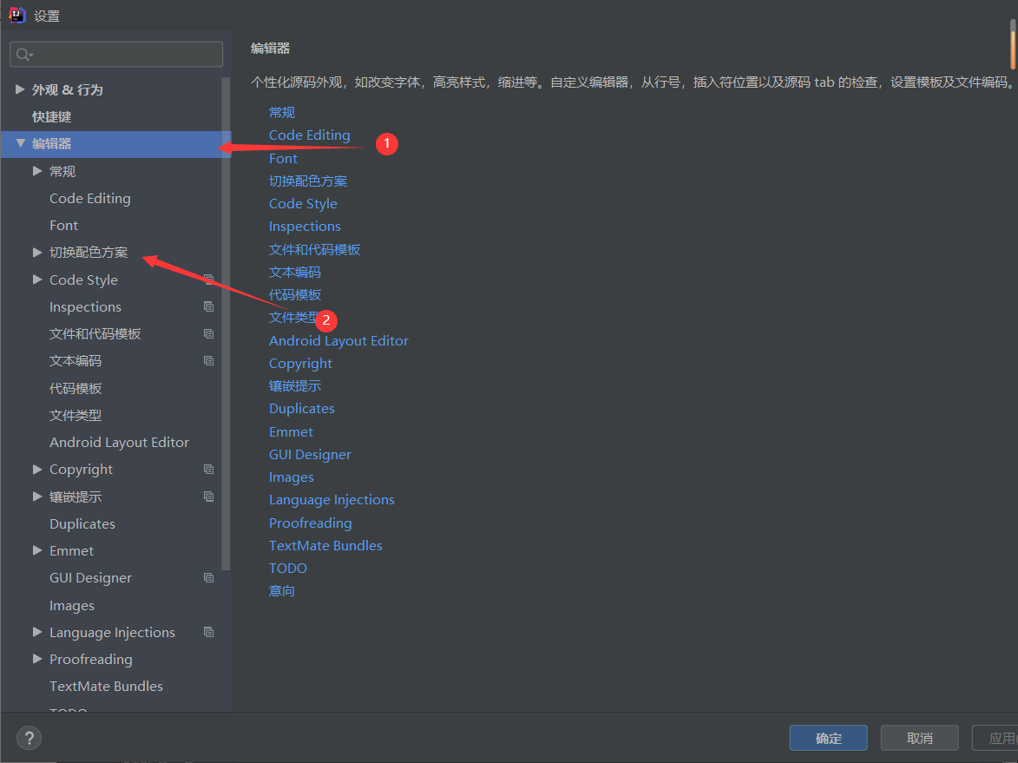Expand the Proofreading node arrow
The width and height of the screenshot is (1018, 763).
tap(37, 659)
